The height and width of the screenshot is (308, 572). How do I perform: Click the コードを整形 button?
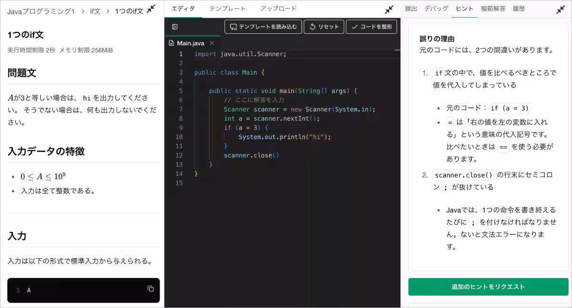[x=371, y=27]
